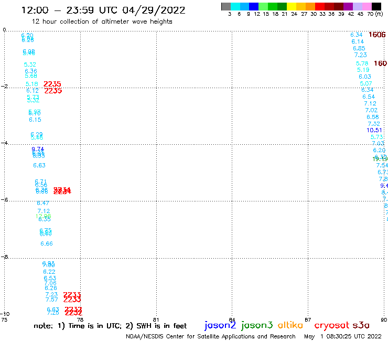The width and height of the screenshot is (388, 341).
Task: Click the wave height value '7.02'
Action: [x=371, y=110]
